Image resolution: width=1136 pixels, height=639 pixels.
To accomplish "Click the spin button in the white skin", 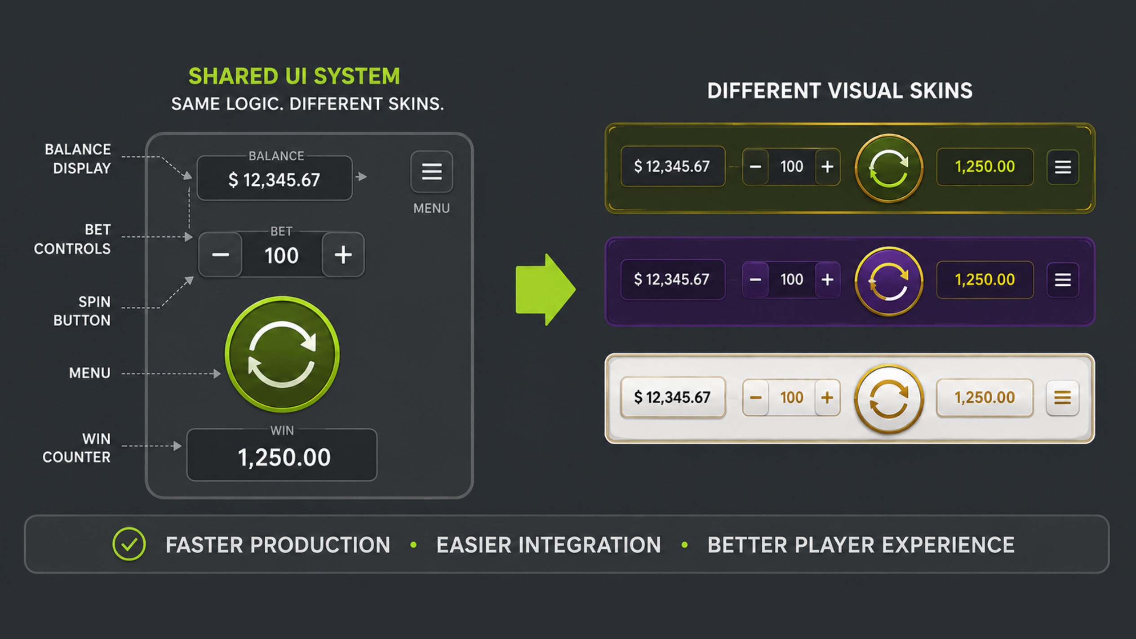I will point(889,399).
